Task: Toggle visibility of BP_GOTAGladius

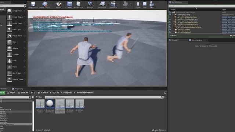Action: coord(170,30)
